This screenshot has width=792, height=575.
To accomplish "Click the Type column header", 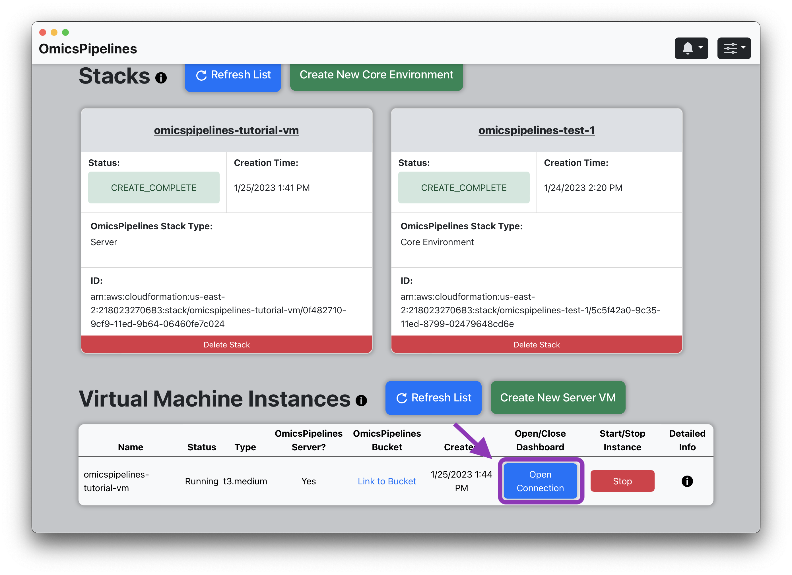I will tap(245, 447).
